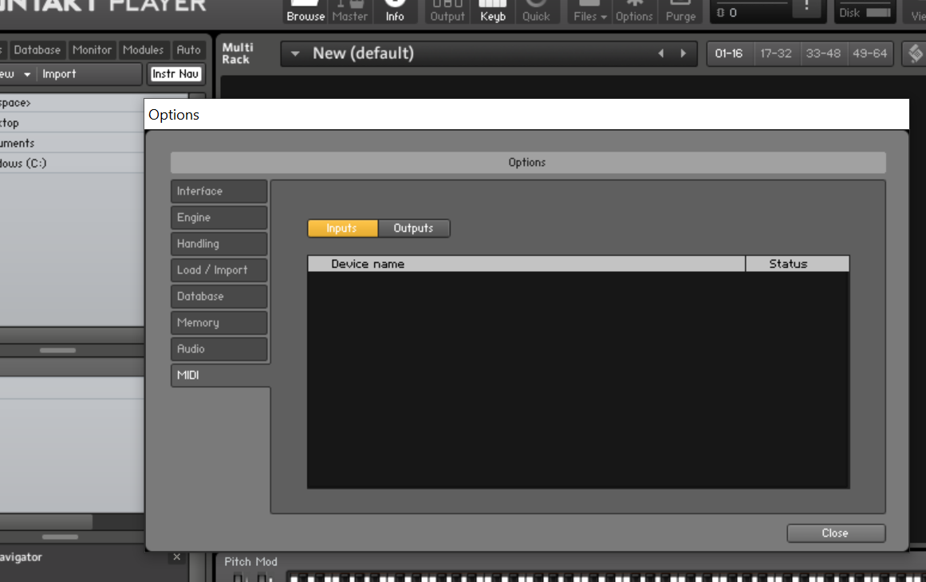The height and width of the screenshot is (582, 926).
Task: Close the navigator pane with the X
Action: point(176,556)
